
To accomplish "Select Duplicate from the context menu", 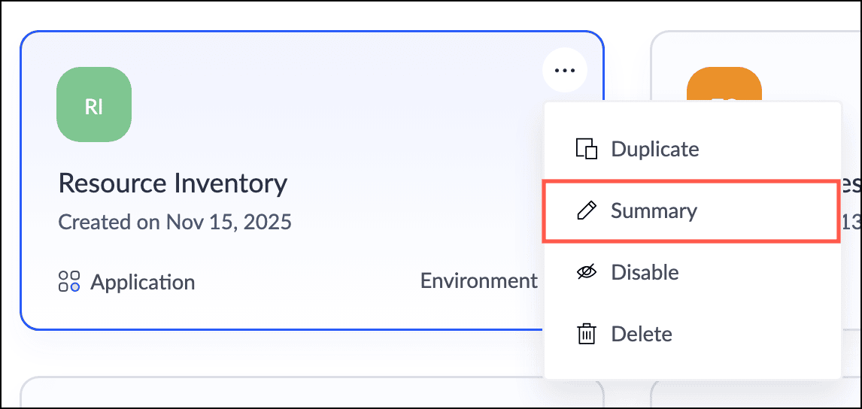I will [x=654, y=149].
